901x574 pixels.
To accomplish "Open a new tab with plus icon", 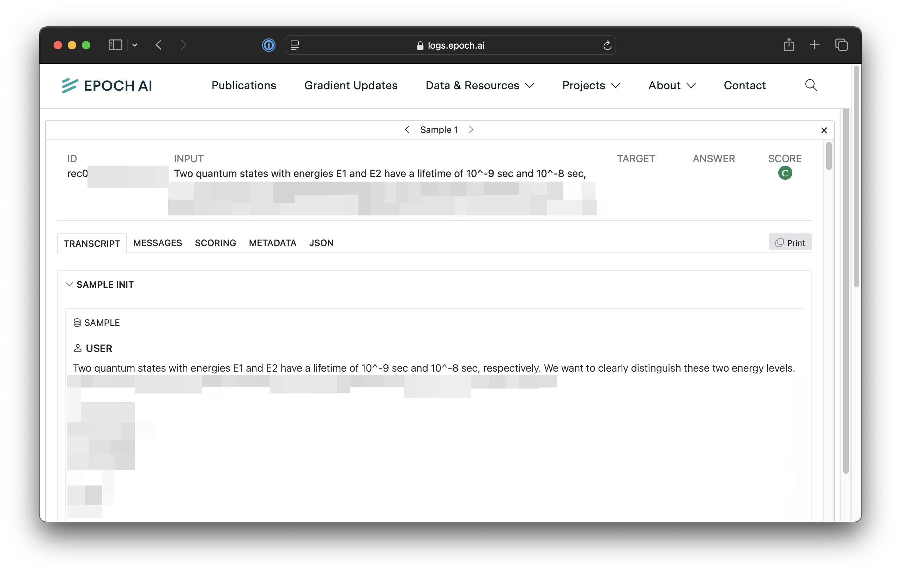I will pos(815,45).
